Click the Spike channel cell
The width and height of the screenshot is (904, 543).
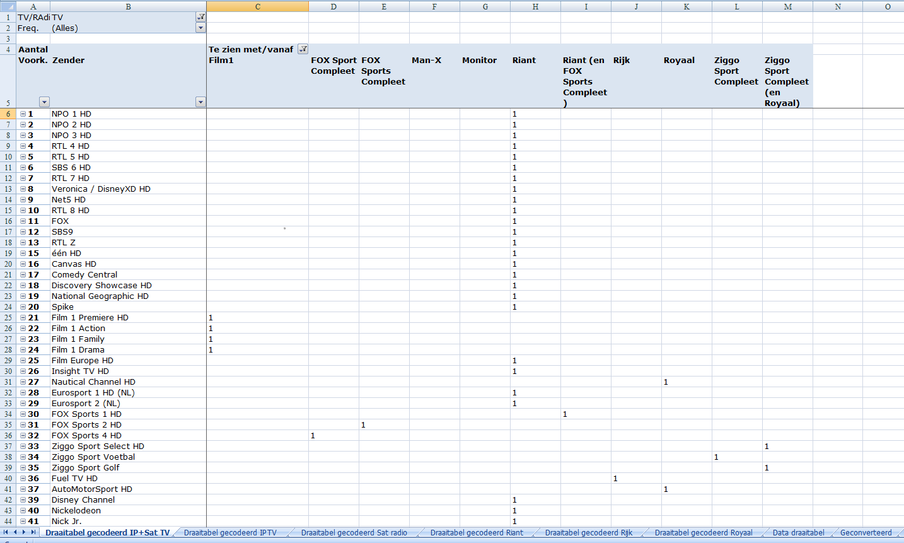128,307
